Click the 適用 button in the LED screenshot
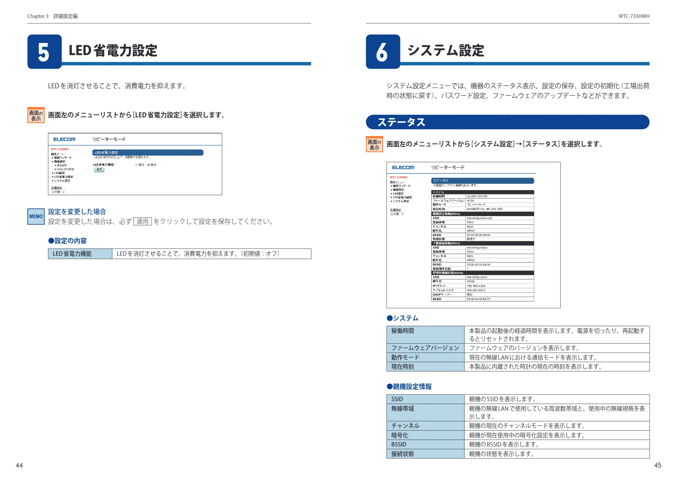Image resolution: width=677 pixels, height=480 pixels. pos(99,169)
